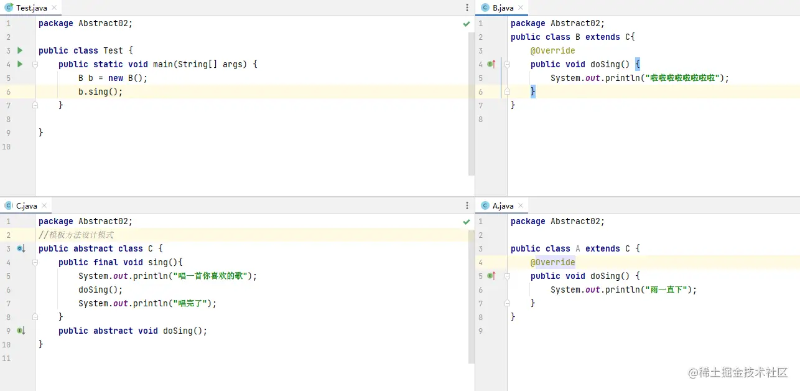Click println("唱完了") line in C.java
The height and width of the screenshot is (391, 800).
[x=147, y=303]
